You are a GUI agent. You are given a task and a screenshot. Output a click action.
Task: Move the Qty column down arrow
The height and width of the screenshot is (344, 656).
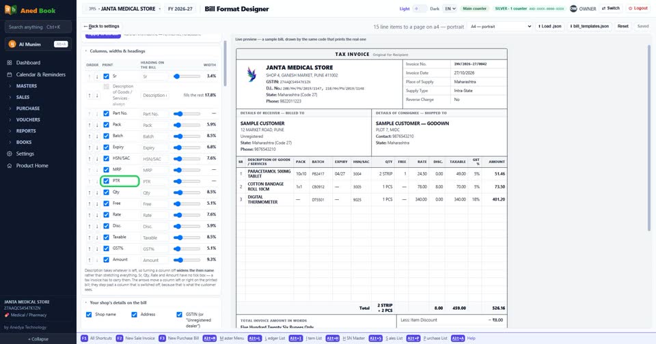click(x=97, y=192)
